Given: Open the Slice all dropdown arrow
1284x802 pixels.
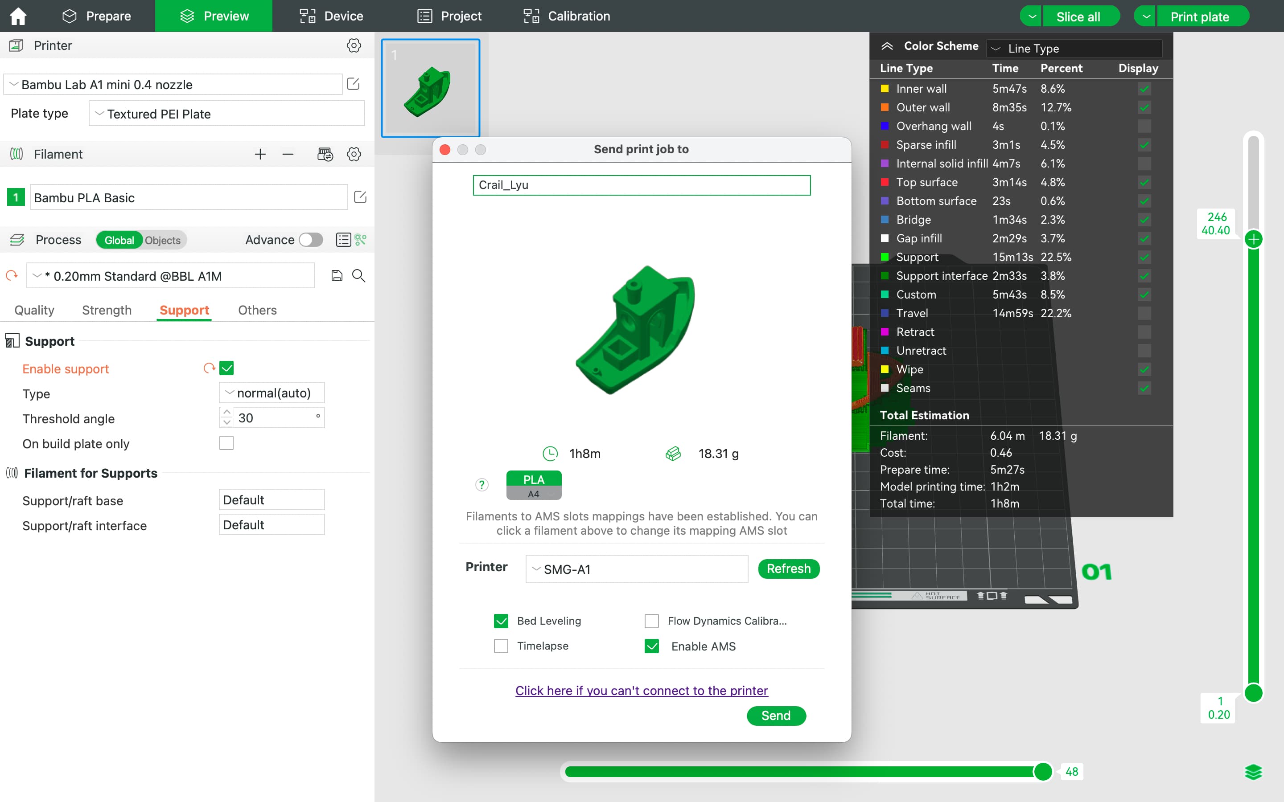Looking at the screenshot, I should coord(1031,16).
